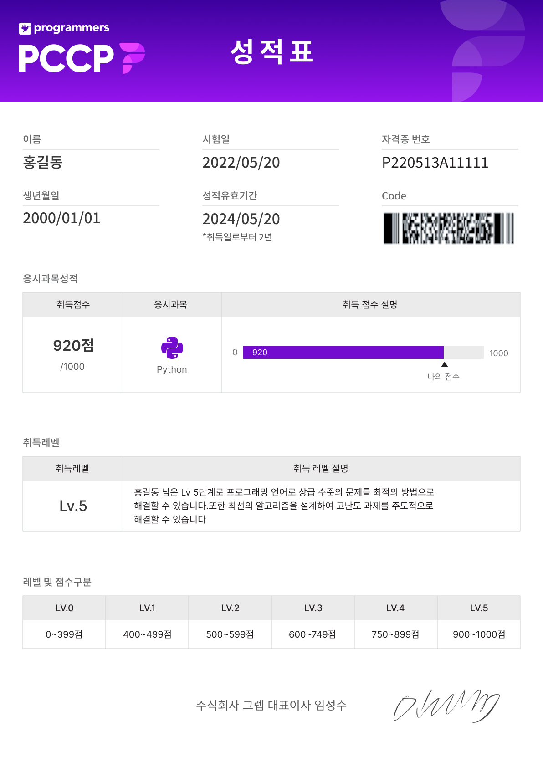
Task: Click the signature at the bottom right
Action: 446,706
